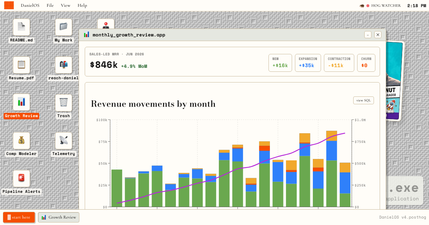Open the Telemetry satellite dish icon
The height and width of the screenshot is (225, 429).
click(x=64, y=141)
